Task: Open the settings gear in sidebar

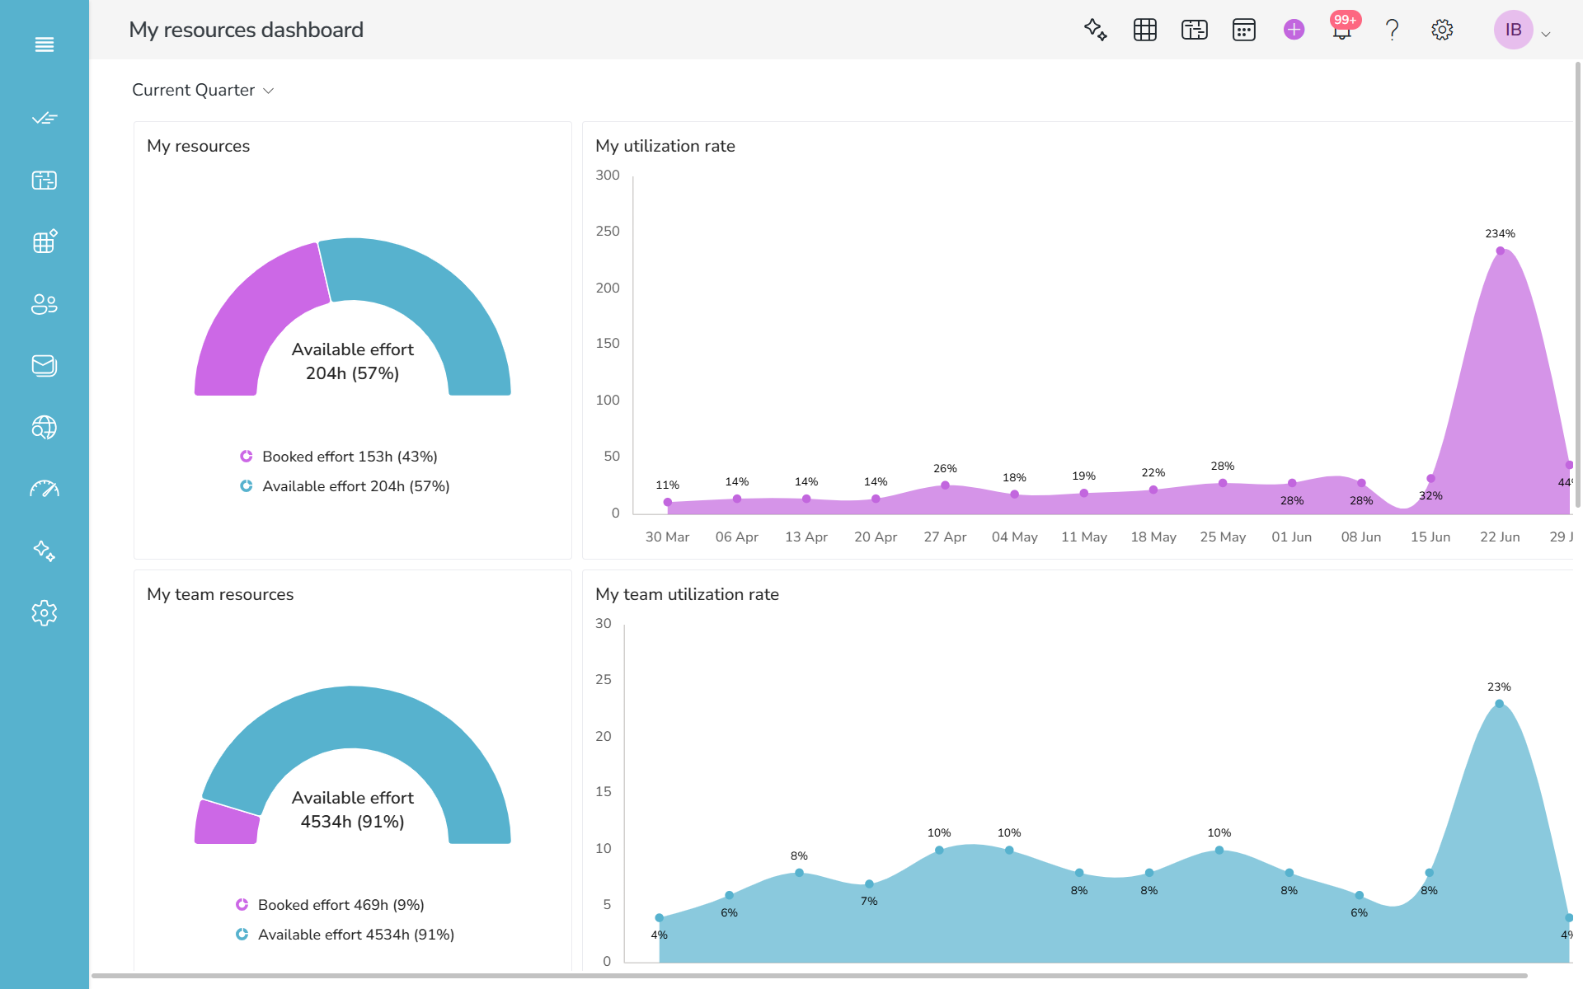Action: pos(45,612)
